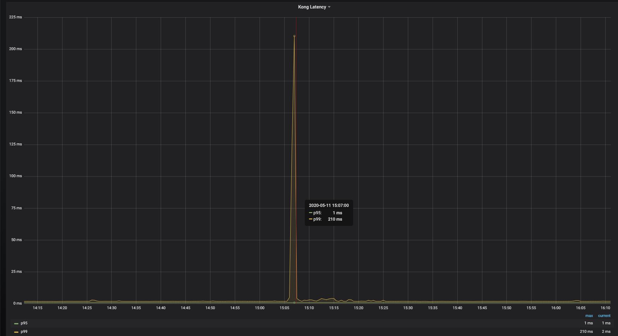
Task: Sort the legend by the current column
Action: click(x=604, y=316)
